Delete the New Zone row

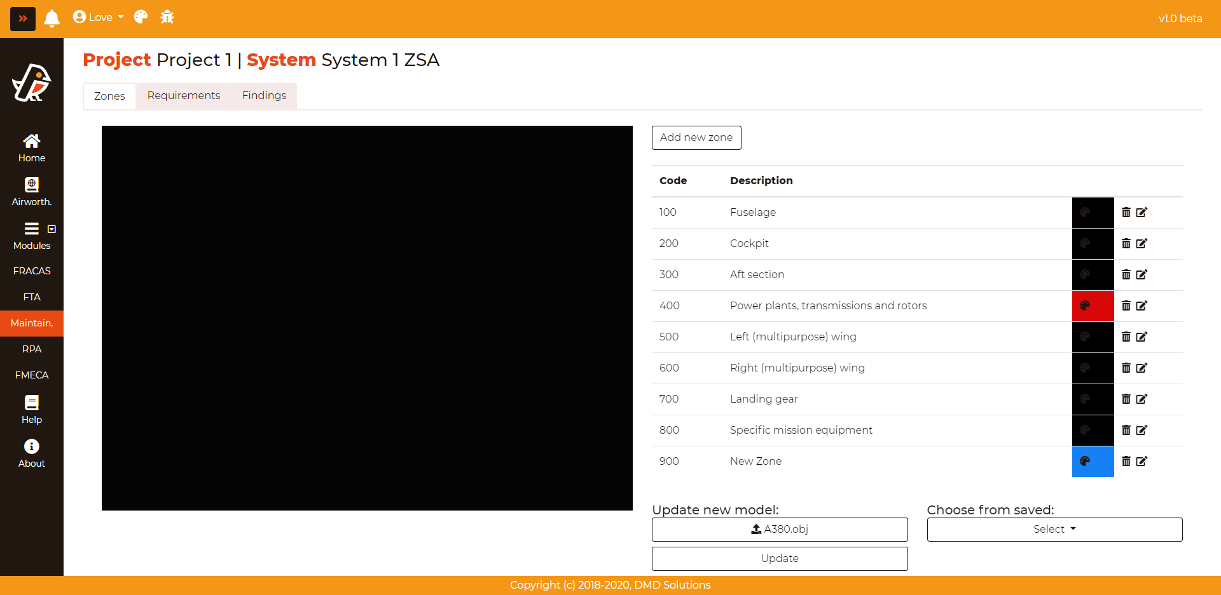(x=1126, y=461)
